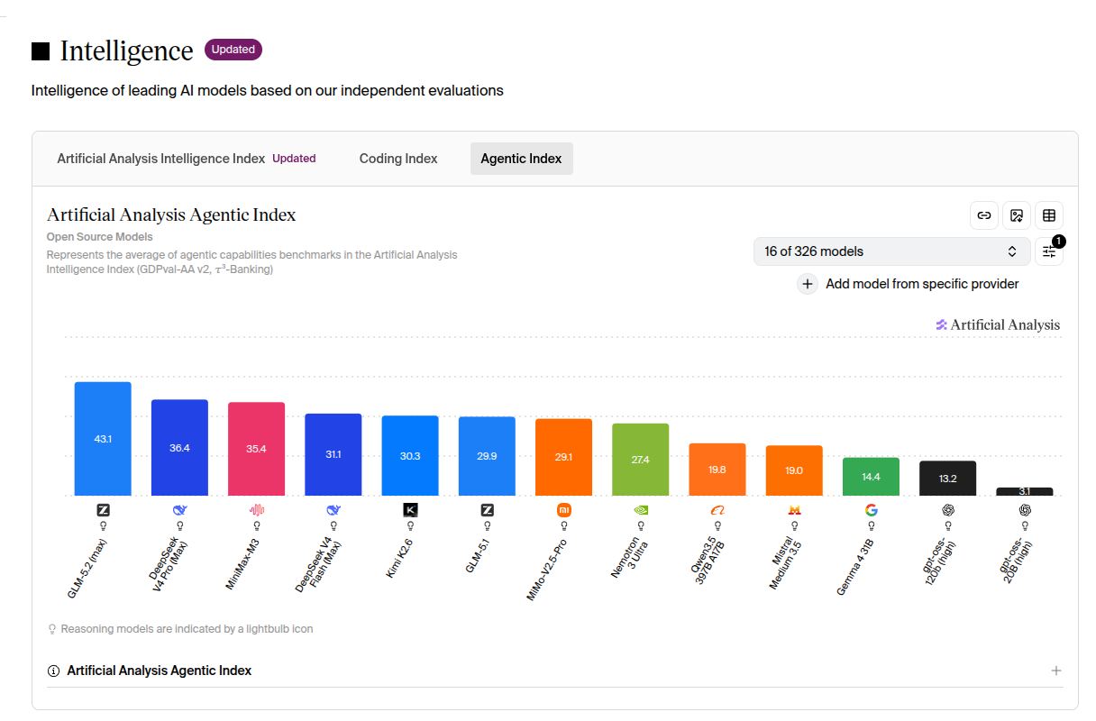Click the gpt-oss-120b black bar 13.2
This screenshot has width=1096, height=721.
pos(948,479)
